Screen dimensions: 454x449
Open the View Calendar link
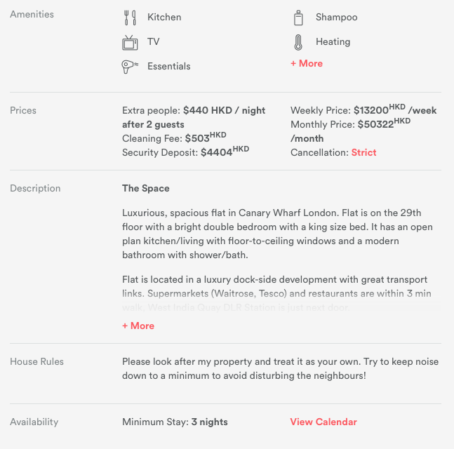point(323,422)
